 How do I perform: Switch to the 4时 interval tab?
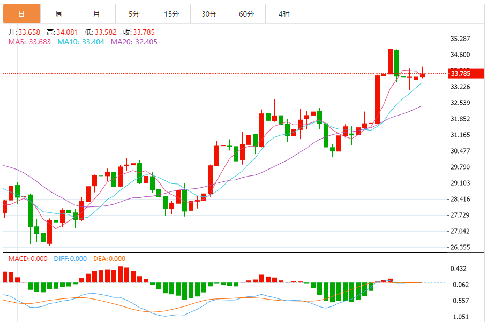284,14
